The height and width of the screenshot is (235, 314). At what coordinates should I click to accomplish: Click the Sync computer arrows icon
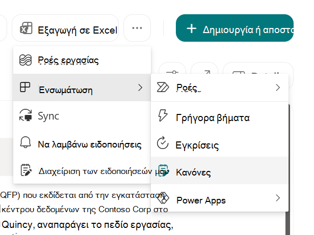coord(25,115)
